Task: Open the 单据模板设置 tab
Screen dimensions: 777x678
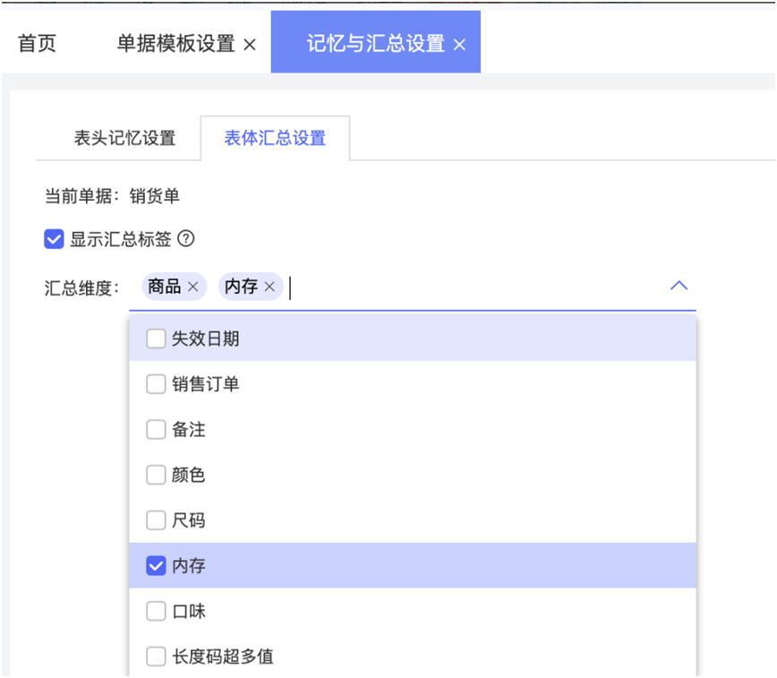Action: (175, 43)
